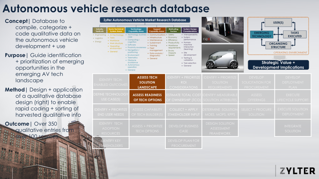Select the ASSESS READINESS OF TECH OPTIONS tile
This screenshot has width=319, height=179.
pyautogui.click(x=147, y=97)
